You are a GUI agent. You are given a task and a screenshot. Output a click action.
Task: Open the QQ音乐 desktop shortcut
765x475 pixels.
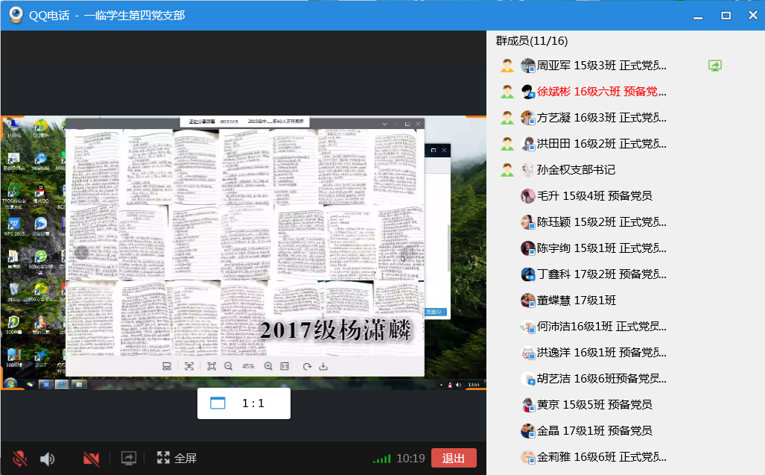click(40, 128)
